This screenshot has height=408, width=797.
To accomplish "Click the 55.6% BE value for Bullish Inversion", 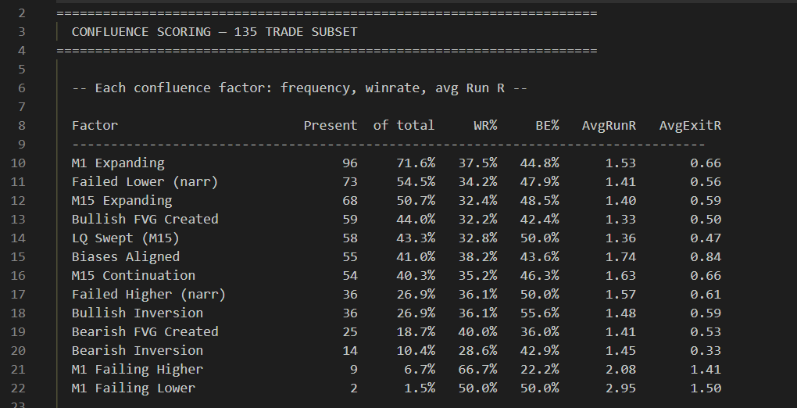I will (539, 313).
